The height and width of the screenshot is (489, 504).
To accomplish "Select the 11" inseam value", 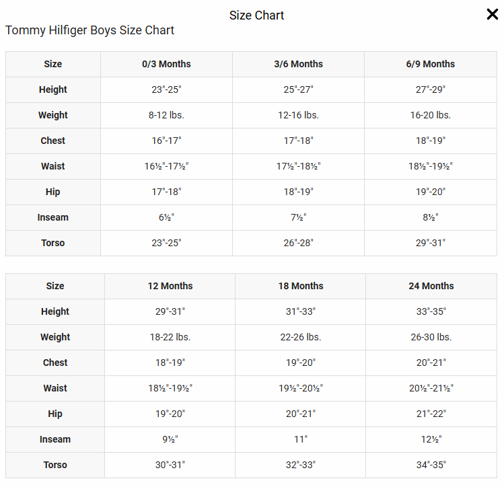I will 300,439.
